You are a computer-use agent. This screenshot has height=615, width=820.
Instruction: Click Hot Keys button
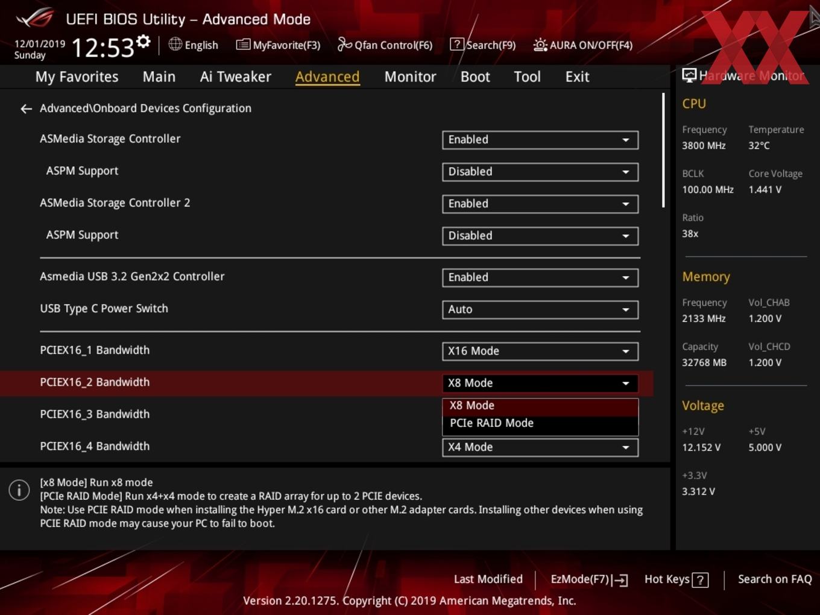[x=676, y=579]
